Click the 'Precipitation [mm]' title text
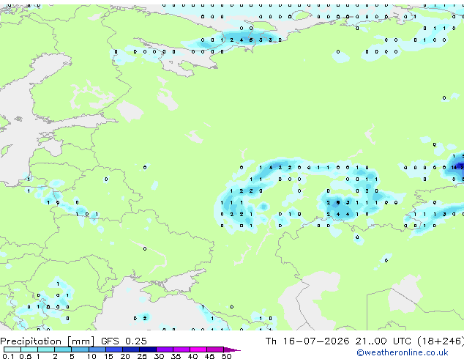 [x=48, y=341]
